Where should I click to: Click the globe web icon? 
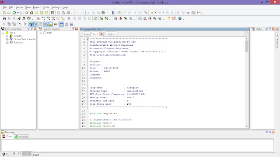point(180,18)
